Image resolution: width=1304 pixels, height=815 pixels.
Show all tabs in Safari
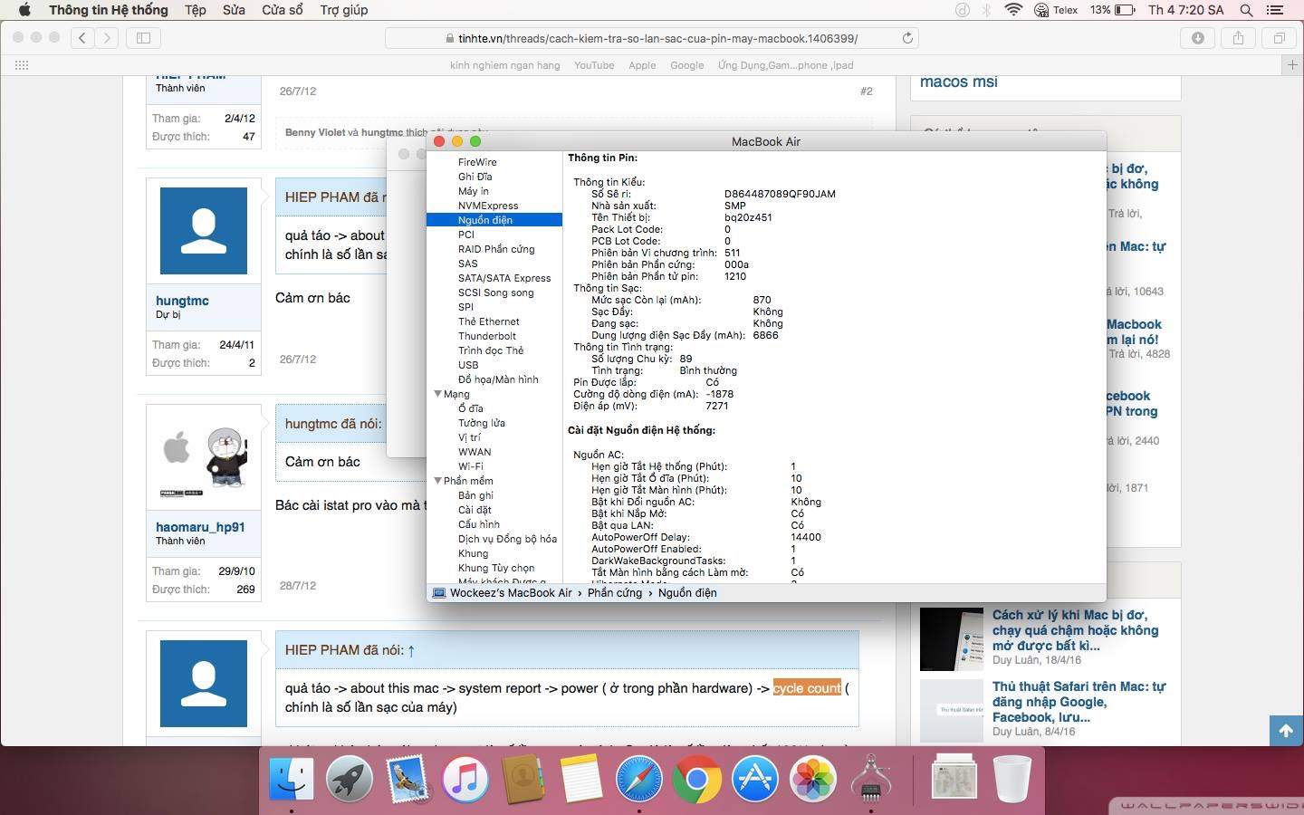[x=1279, y=38]
